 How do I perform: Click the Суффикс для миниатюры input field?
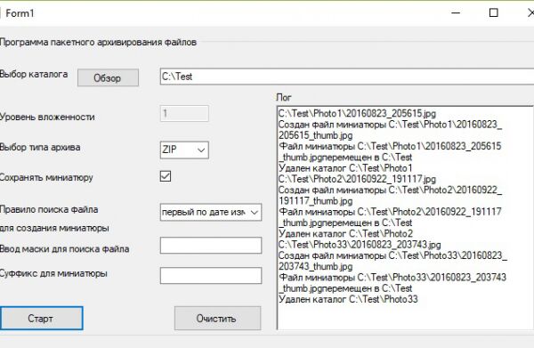coord(211,276)
